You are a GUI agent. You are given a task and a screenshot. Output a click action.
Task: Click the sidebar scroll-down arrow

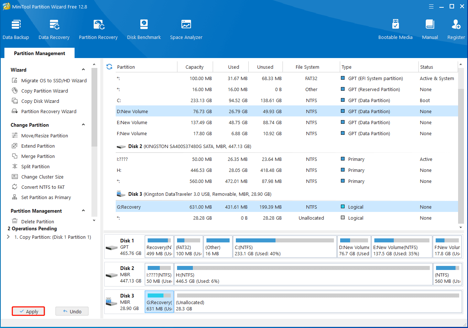94,220
